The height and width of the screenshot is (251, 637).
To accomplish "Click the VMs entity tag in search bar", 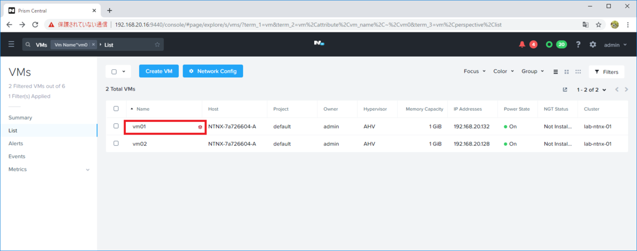I will [x=41, y=45].
